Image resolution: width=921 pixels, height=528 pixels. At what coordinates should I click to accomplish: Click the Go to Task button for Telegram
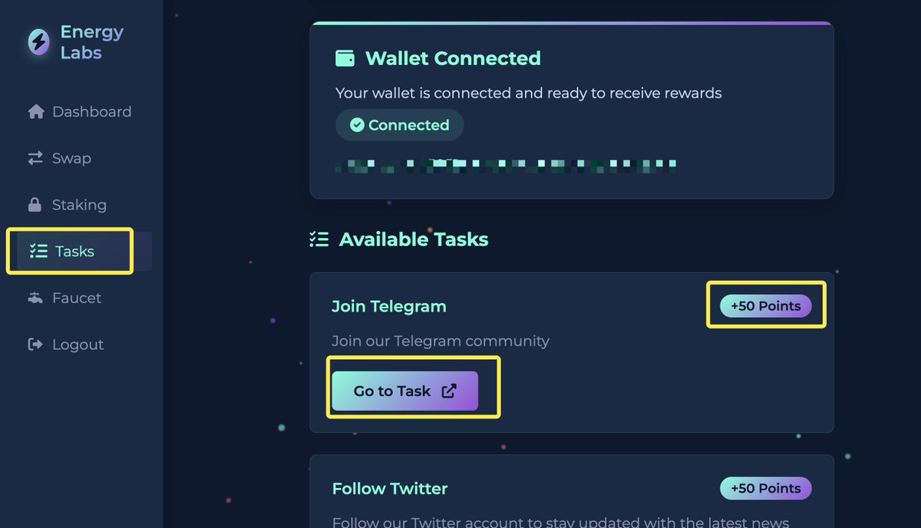point(405,391)
